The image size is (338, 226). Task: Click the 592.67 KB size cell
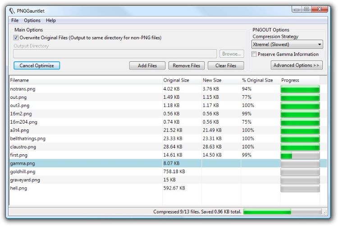(x=174, y=188)
